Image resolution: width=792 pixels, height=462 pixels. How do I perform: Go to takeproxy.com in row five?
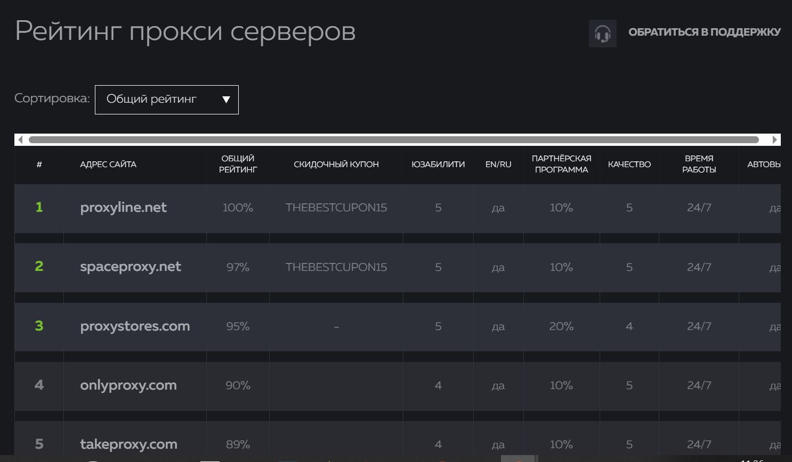(128, 444)
